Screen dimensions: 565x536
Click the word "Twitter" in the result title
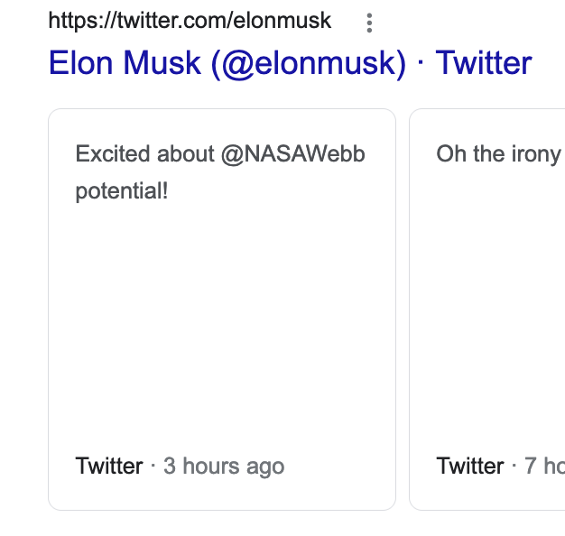point(484,63)
